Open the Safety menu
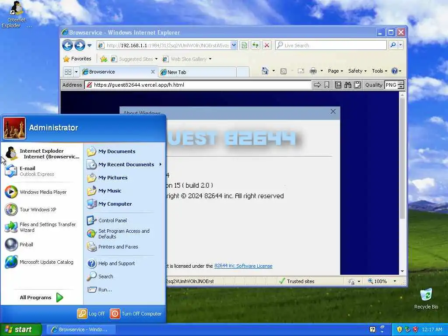 point(357,71)
